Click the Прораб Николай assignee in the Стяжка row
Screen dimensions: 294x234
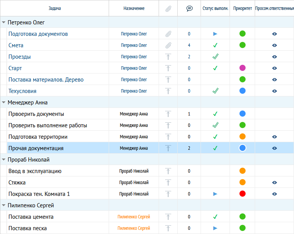[134, 183]
